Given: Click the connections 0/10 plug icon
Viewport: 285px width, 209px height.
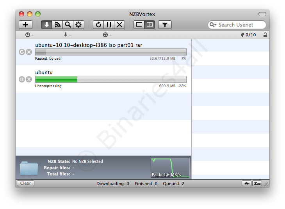Looking at the screenshot, I should (242, 35).
